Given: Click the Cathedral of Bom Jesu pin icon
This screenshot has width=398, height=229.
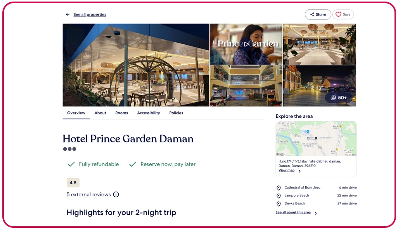Looking at the screenshot, I should click(279, 188).
